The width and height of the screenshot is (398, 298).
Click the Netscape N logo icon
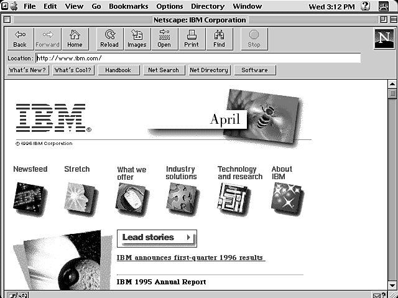pyautogui.click(x=383, y=39)
